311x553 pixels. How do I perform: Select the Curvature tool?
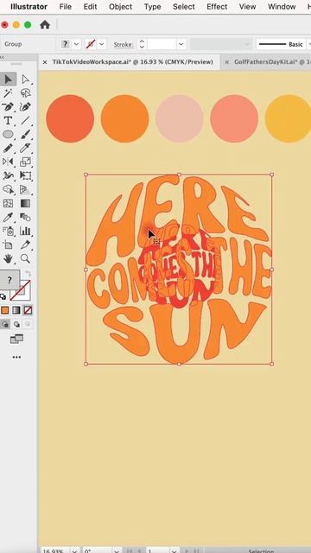click(x=25, y=107)
